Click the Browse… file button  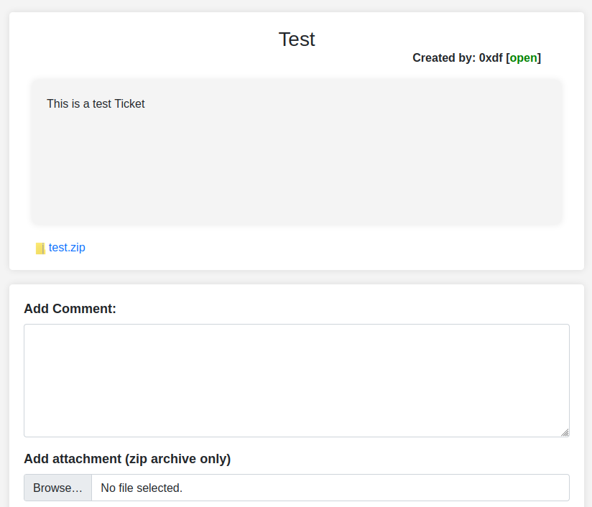pos(57,488)
